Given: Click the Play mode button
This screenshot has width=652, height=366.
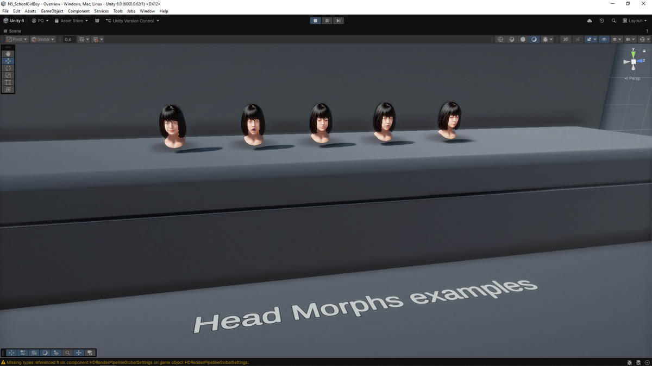Looking at the screenshot, I should [315, 21].
